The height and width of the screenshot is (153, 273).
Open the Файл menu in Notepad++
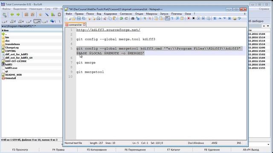[x=69, y=14]
